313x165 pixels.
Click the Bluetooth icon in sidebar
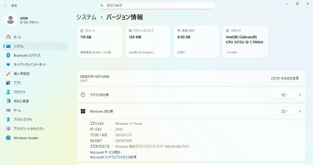8,55
